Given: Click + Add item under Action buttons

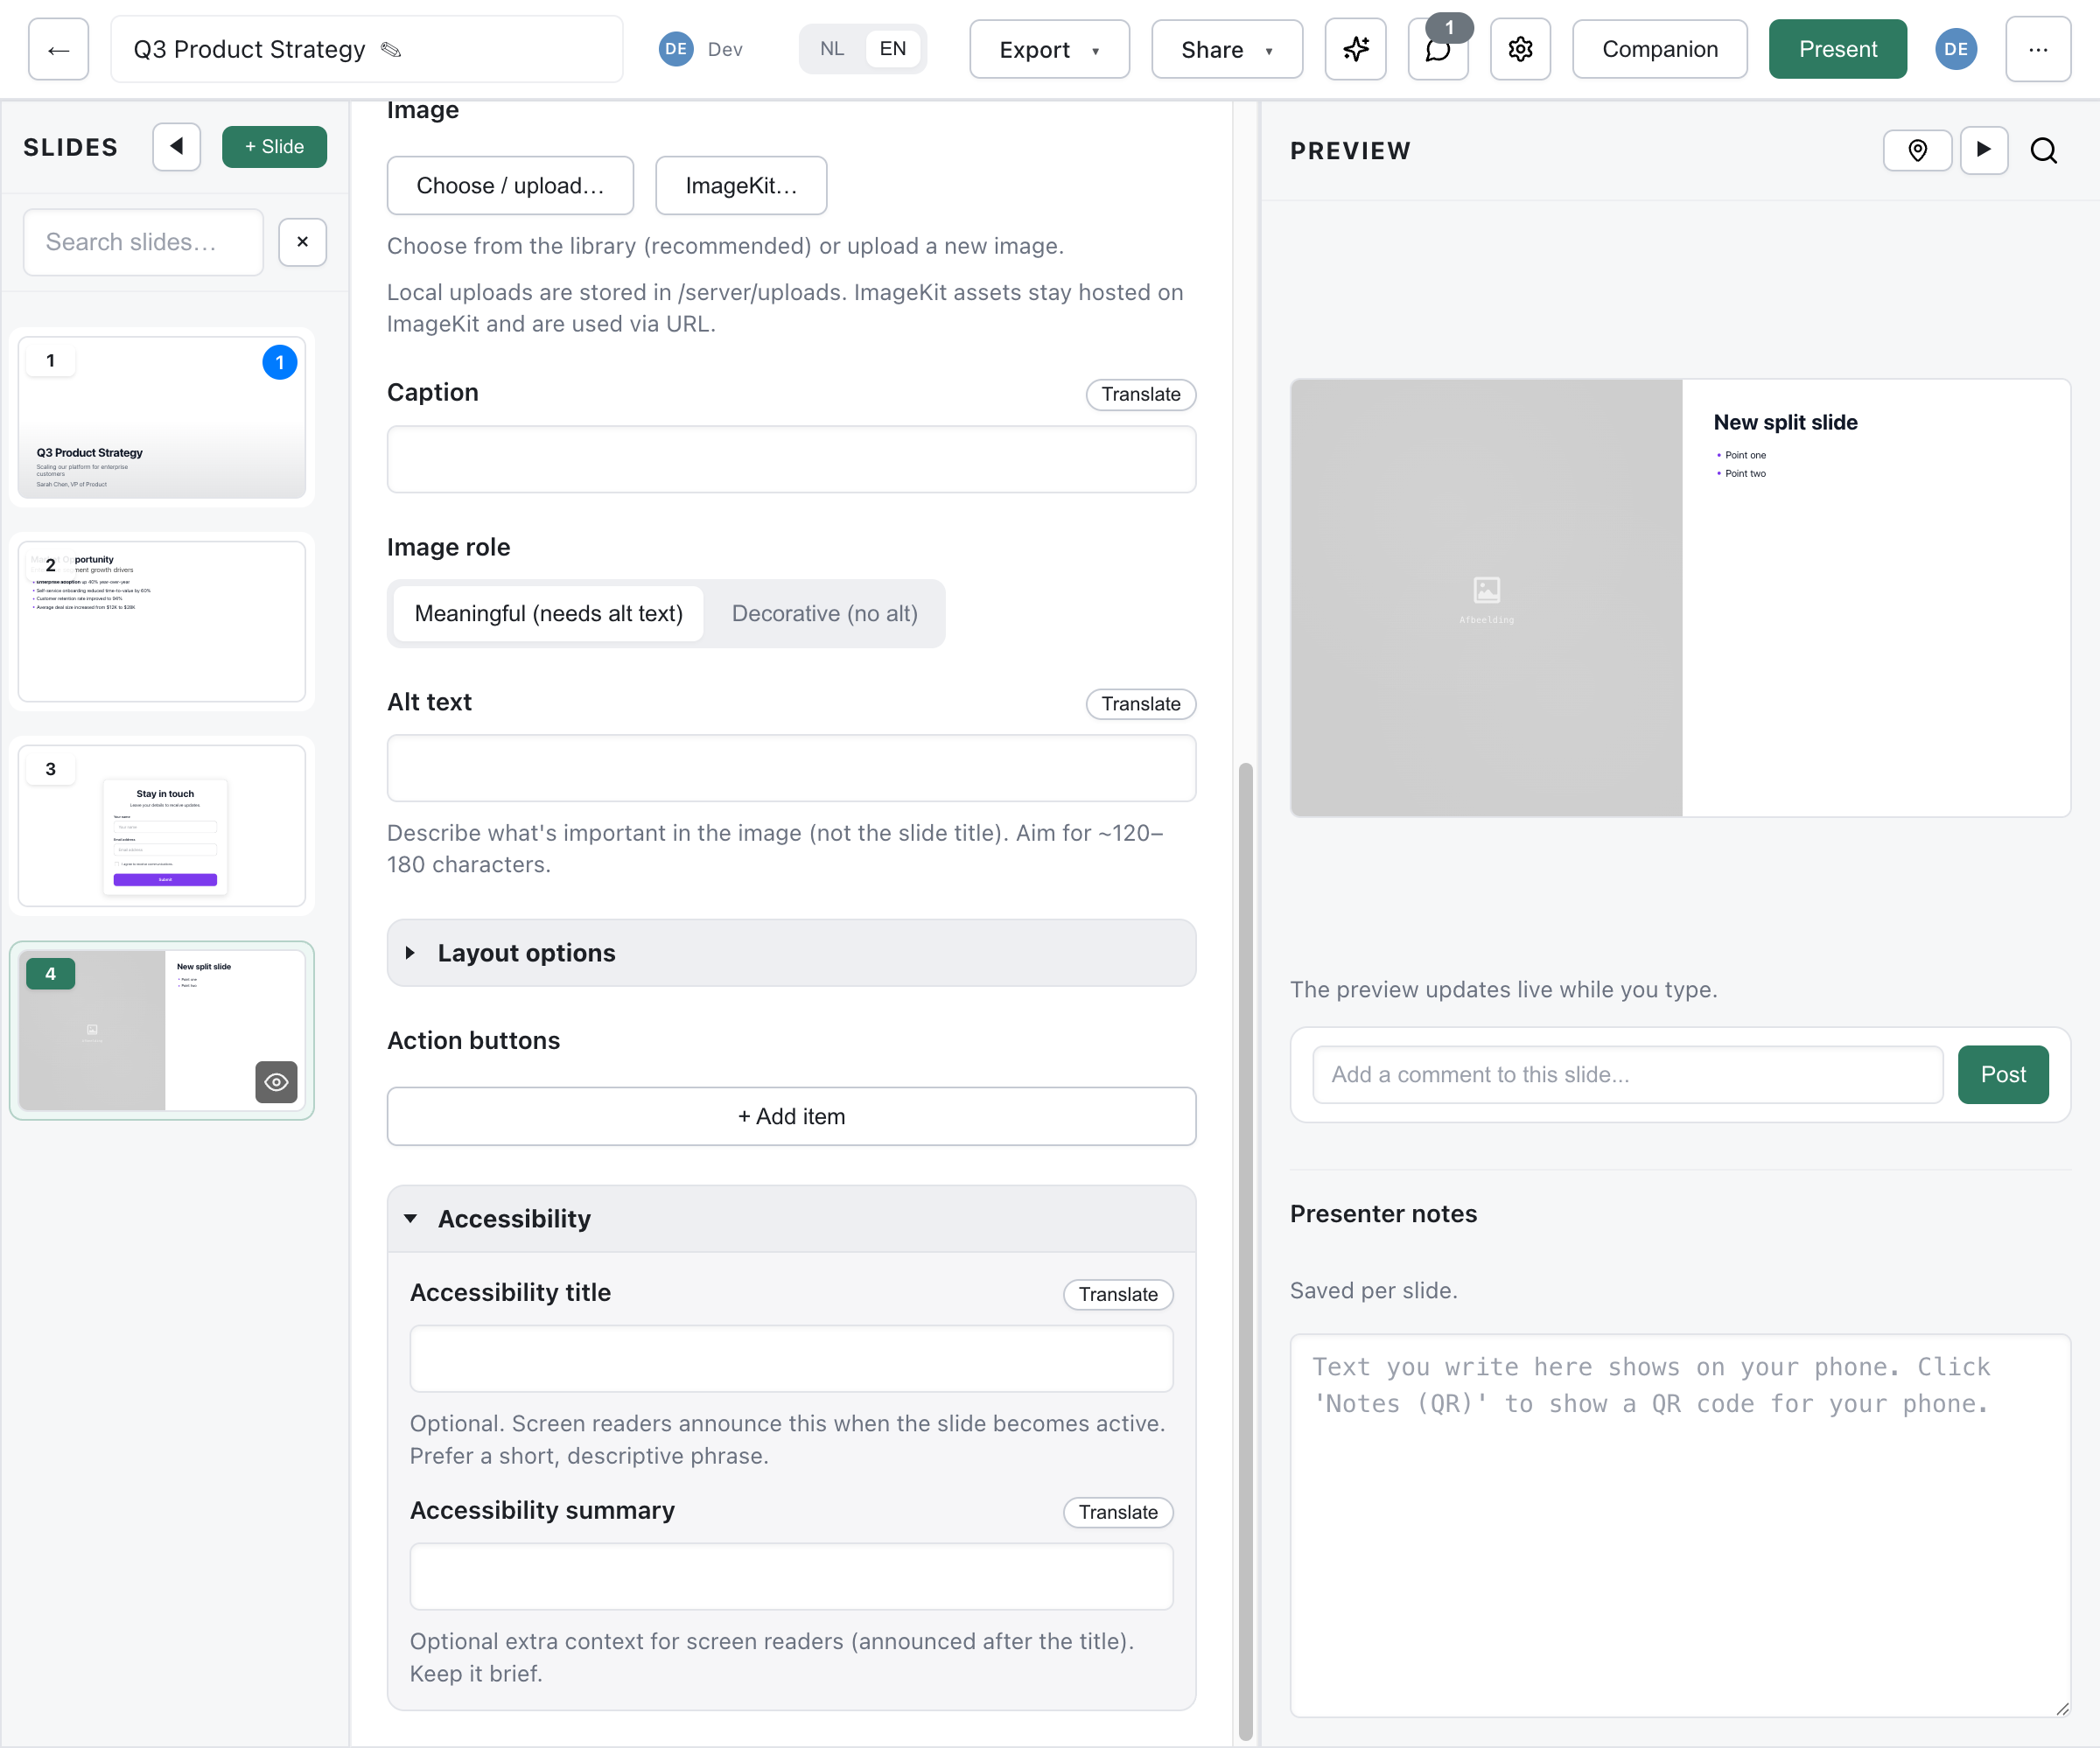Looking at the screenshot, I should click(791, 1116).
